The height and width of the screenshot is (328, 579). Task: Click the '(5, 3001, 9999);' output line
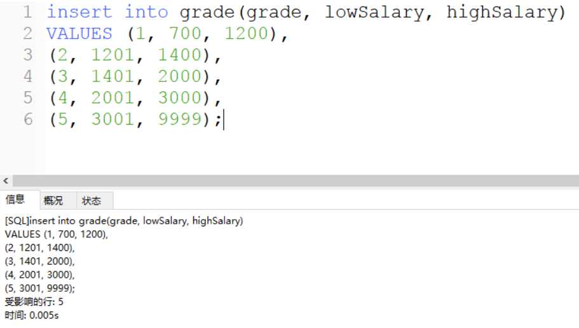click(x=39, y=288)
